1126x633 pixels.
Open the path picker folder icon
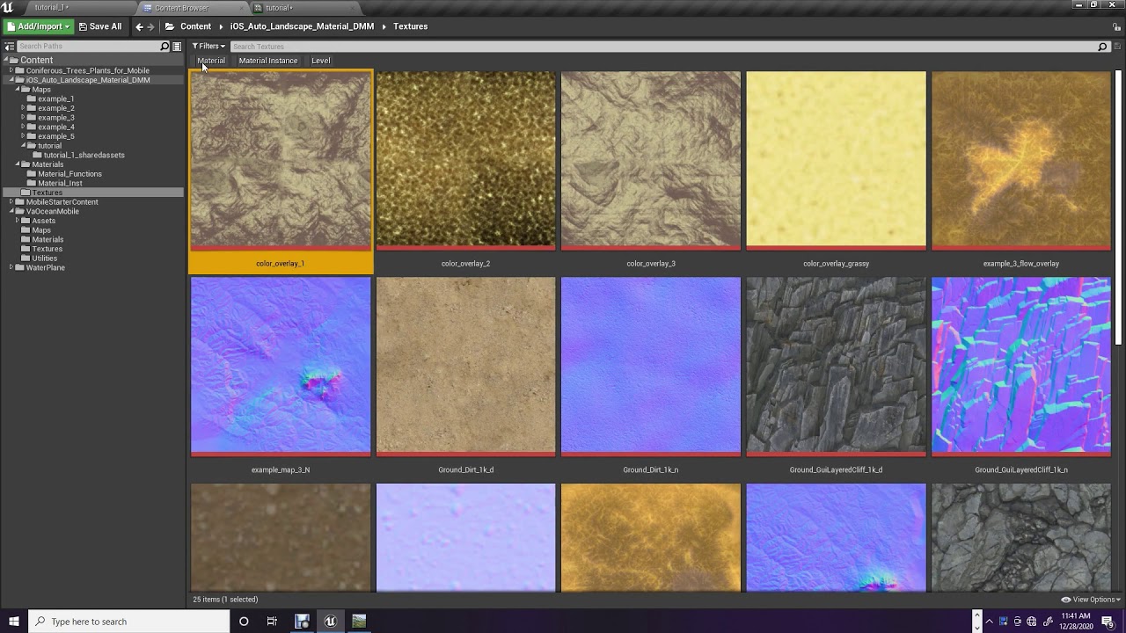point(170,26)
